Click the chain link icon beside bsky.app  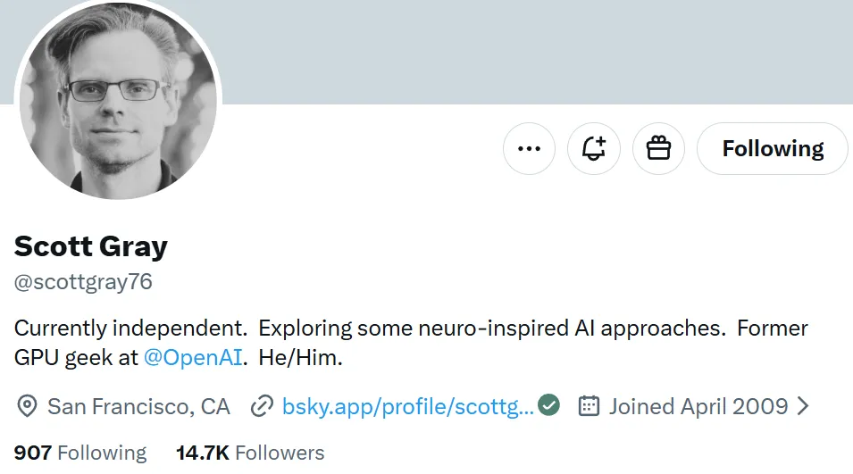click(x=262, y=406)
